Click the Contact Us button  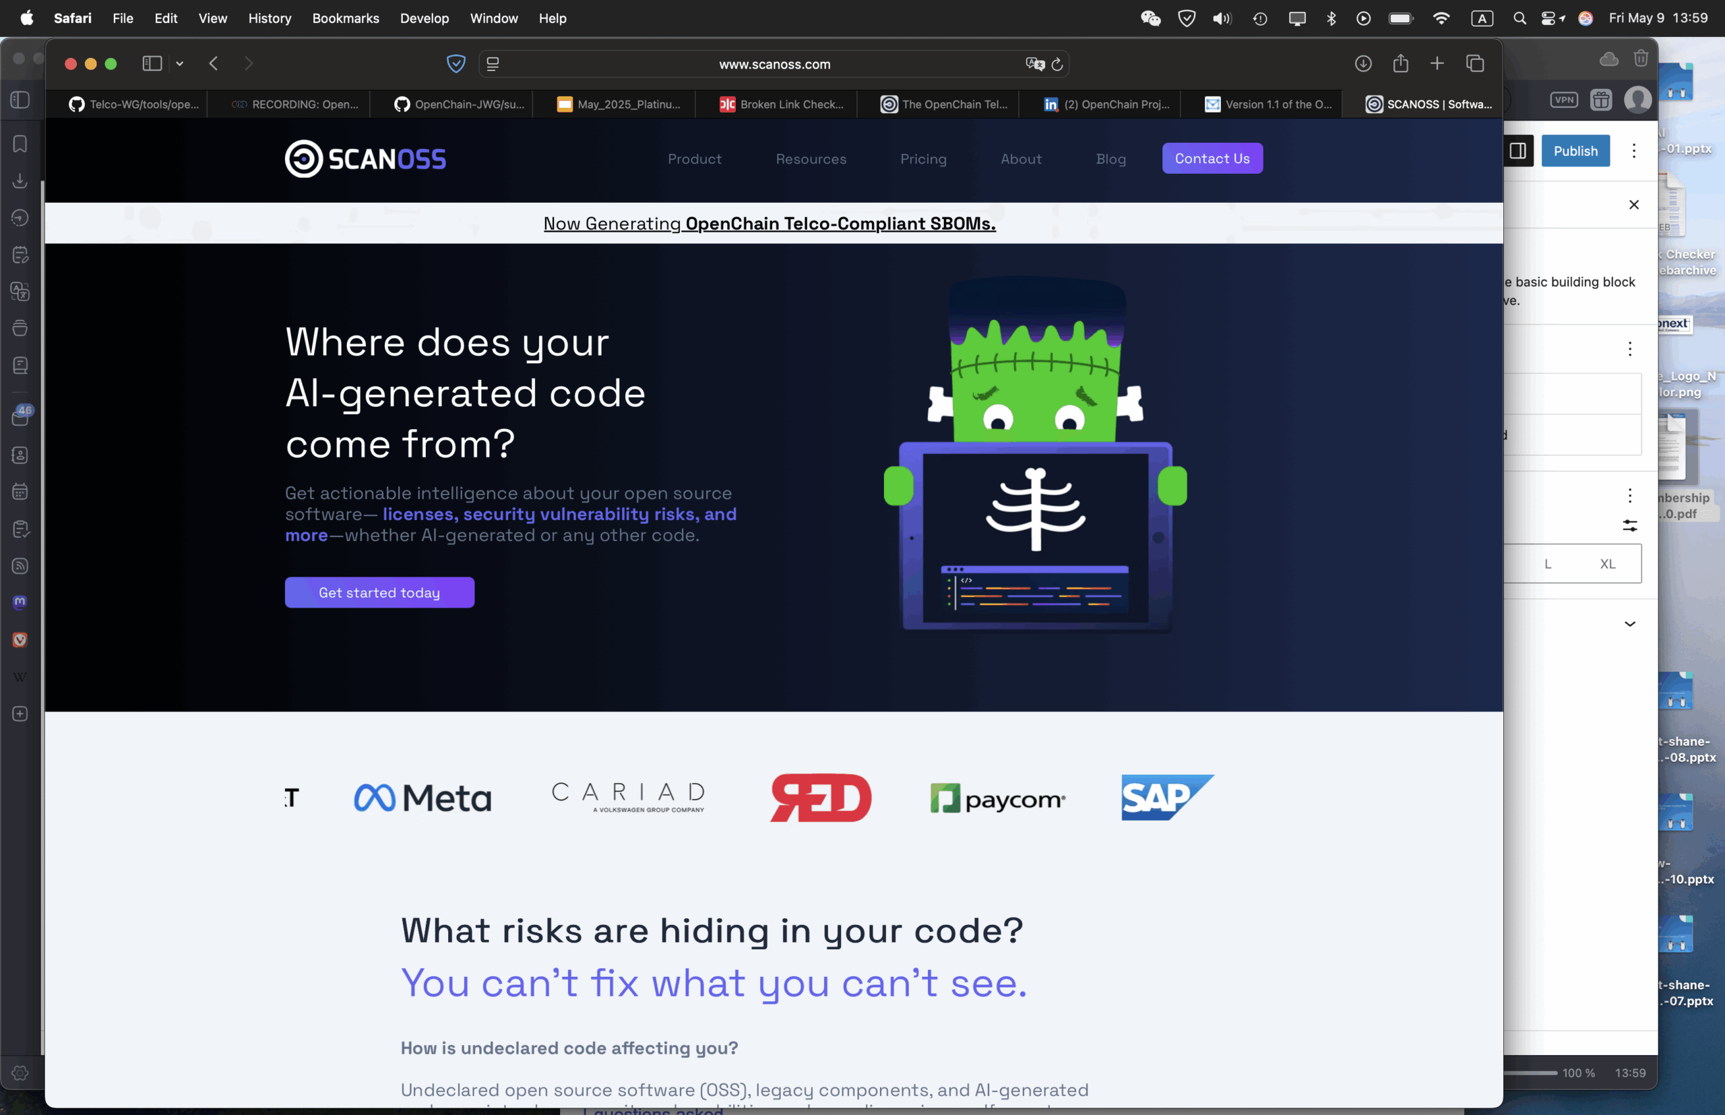(x=1212, y=158)
